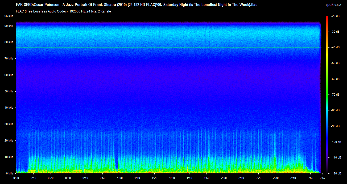The height and width of the screenshot is (184, 347).
Task: Click the 80 kHz frequency label
Action: [x=9, y=42]
